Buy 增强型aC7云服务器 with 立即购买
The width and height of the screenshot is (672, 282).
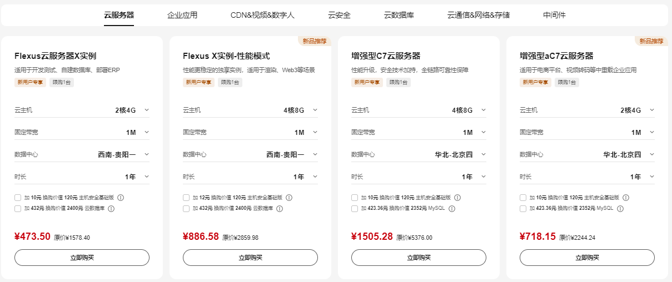pyautogui.click(x=587, y=258)
